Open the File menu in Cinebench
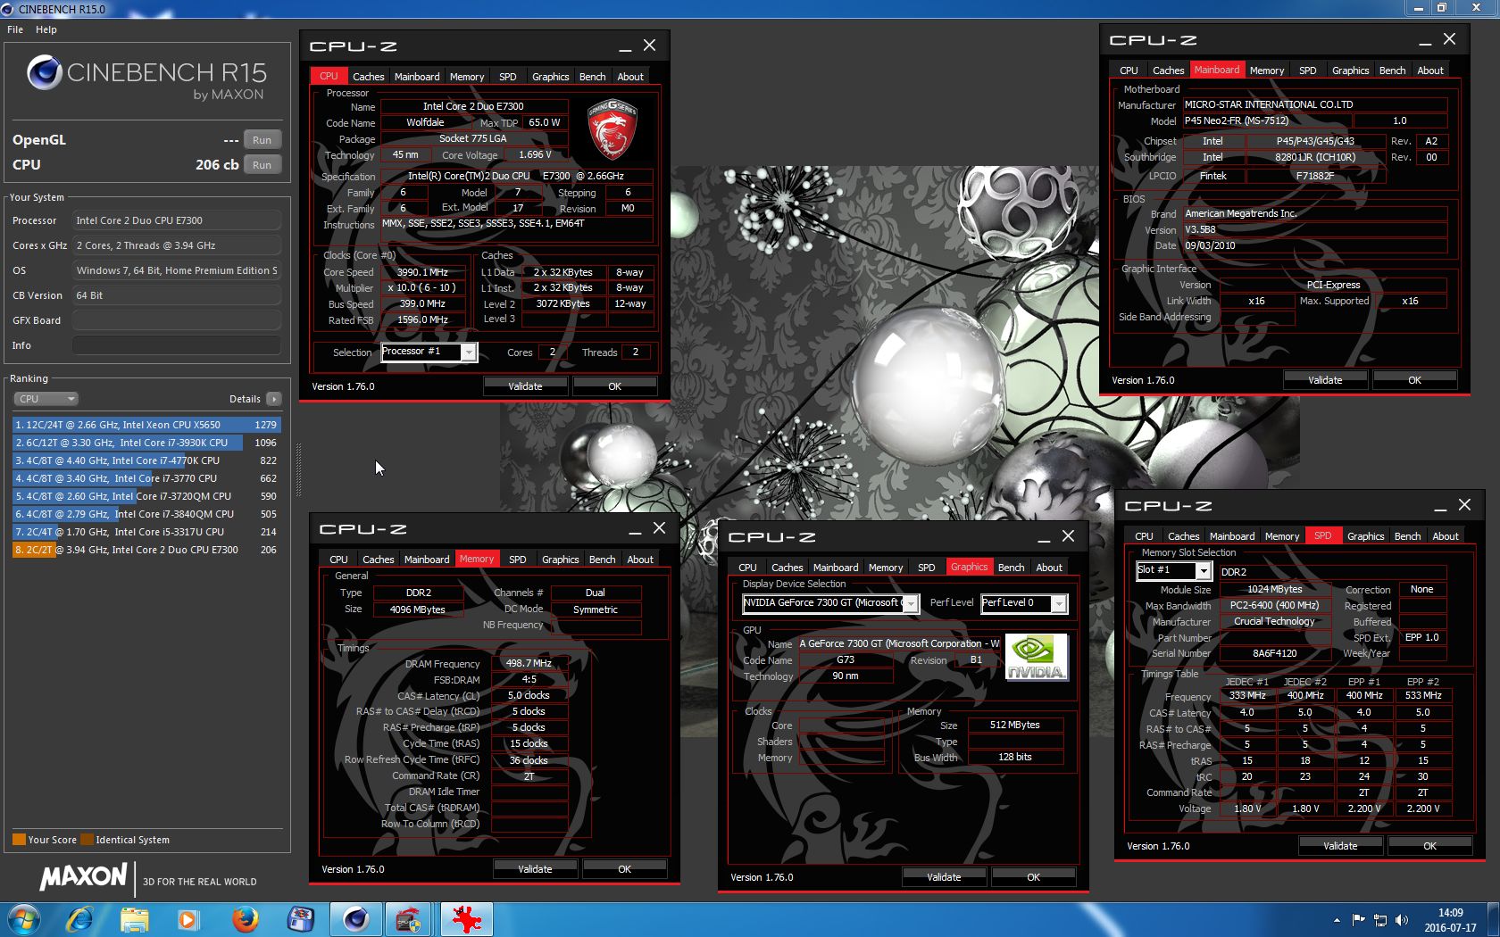 coord(15,29)
